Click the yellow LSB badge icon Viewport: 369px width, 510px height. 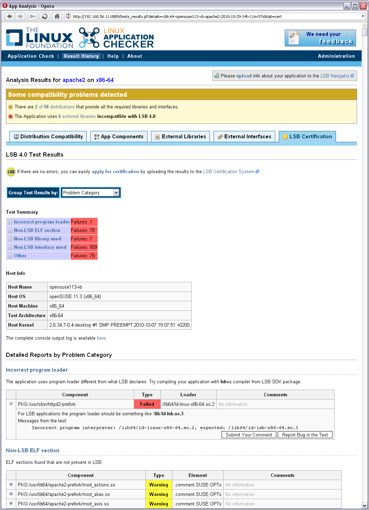(11, 172)
